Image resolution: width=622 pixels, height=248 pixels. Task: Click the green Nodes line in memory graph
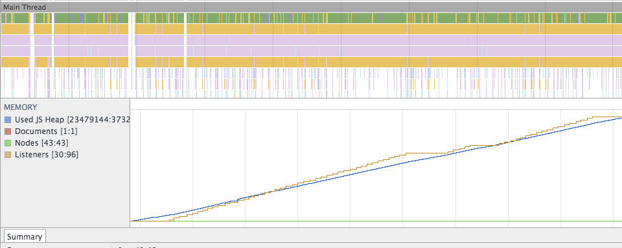point(376,221)
